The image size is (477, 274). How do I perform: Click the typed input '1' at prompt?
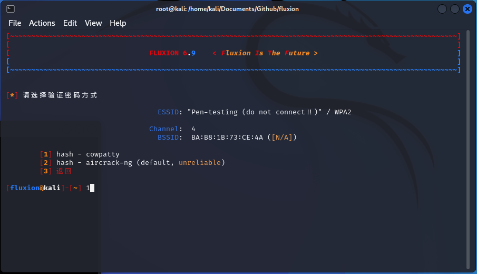(88, 188)
